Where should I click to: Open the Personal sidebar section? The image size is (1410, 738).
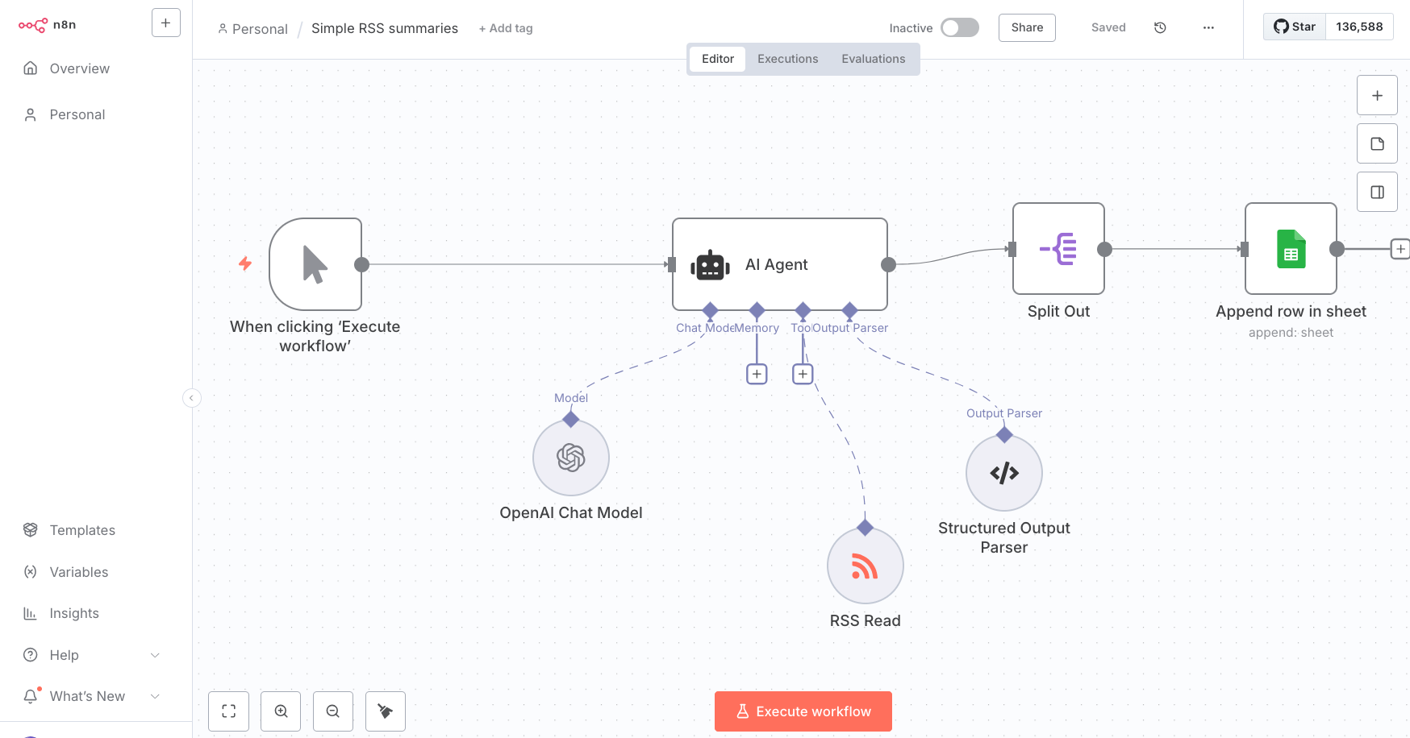coord(77,114)
